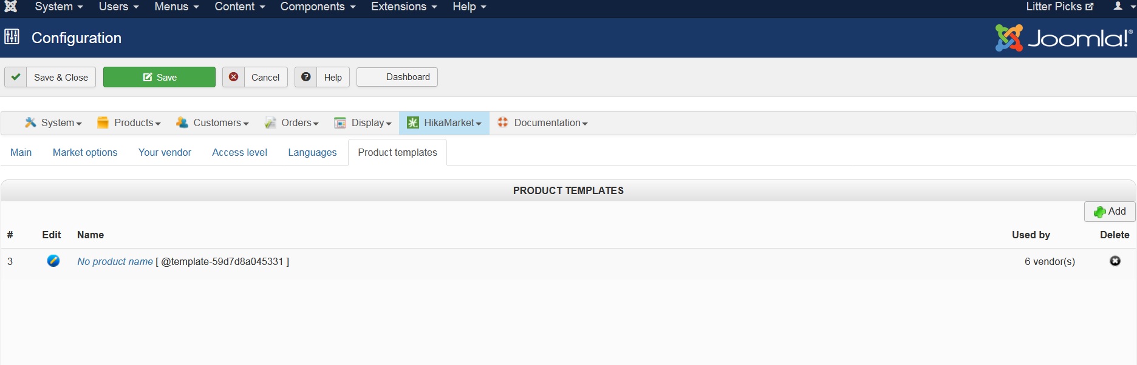Image resolution: width=1137 pixels, height=365 pixels.
Task: Add a new product template
Action: tap(1110, 212)
